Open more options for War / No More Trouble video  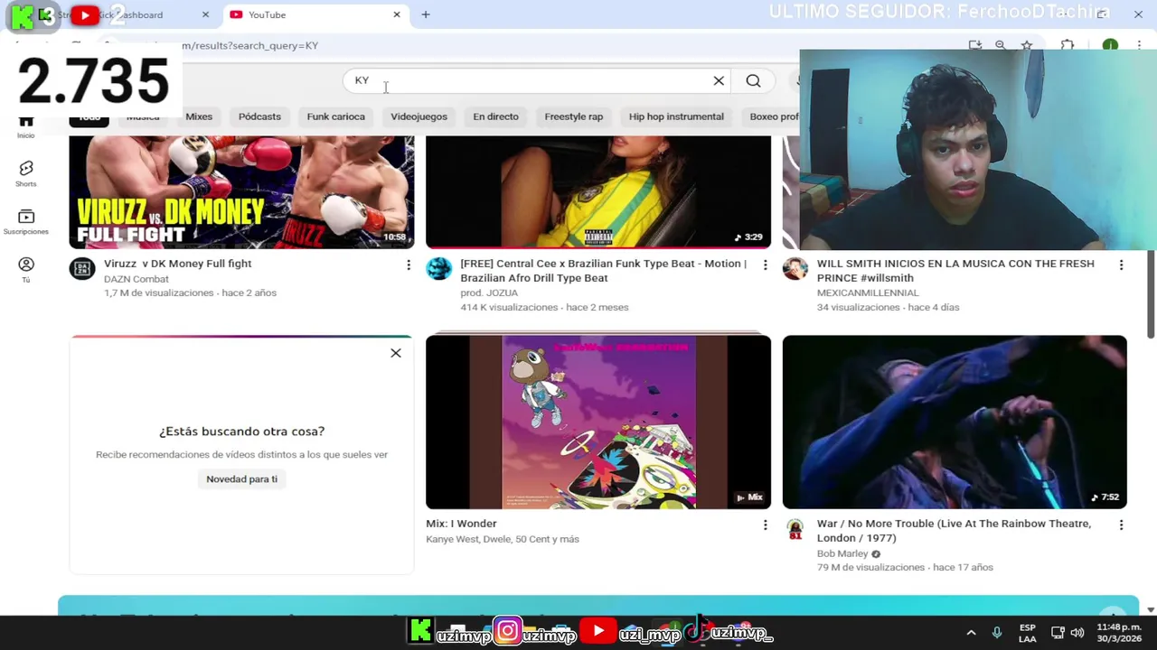1121,525
